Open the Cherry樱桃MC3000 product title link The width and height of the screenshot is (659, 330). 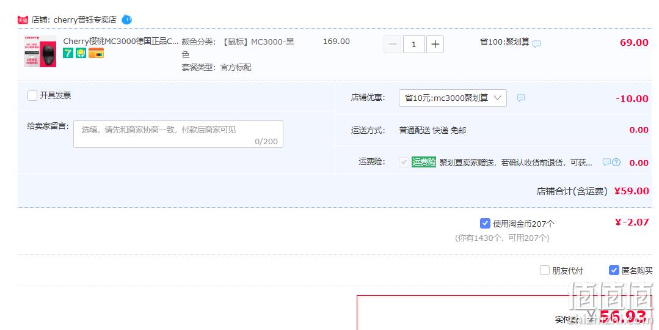coord(120,41)
